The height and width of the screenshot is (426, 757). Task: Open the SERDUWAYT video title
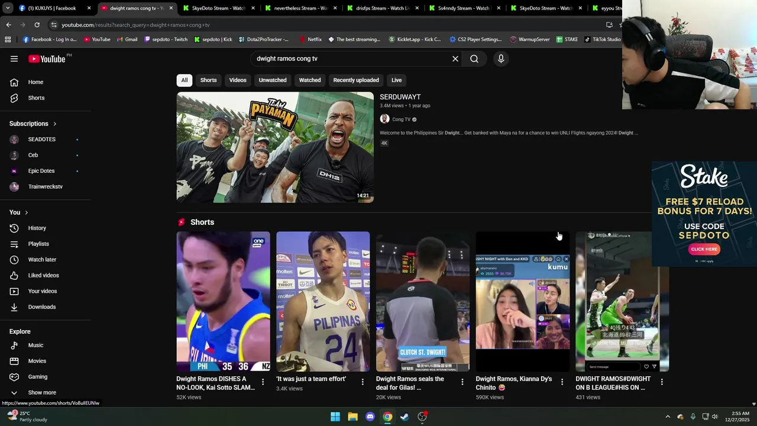[x=400, y=97]
